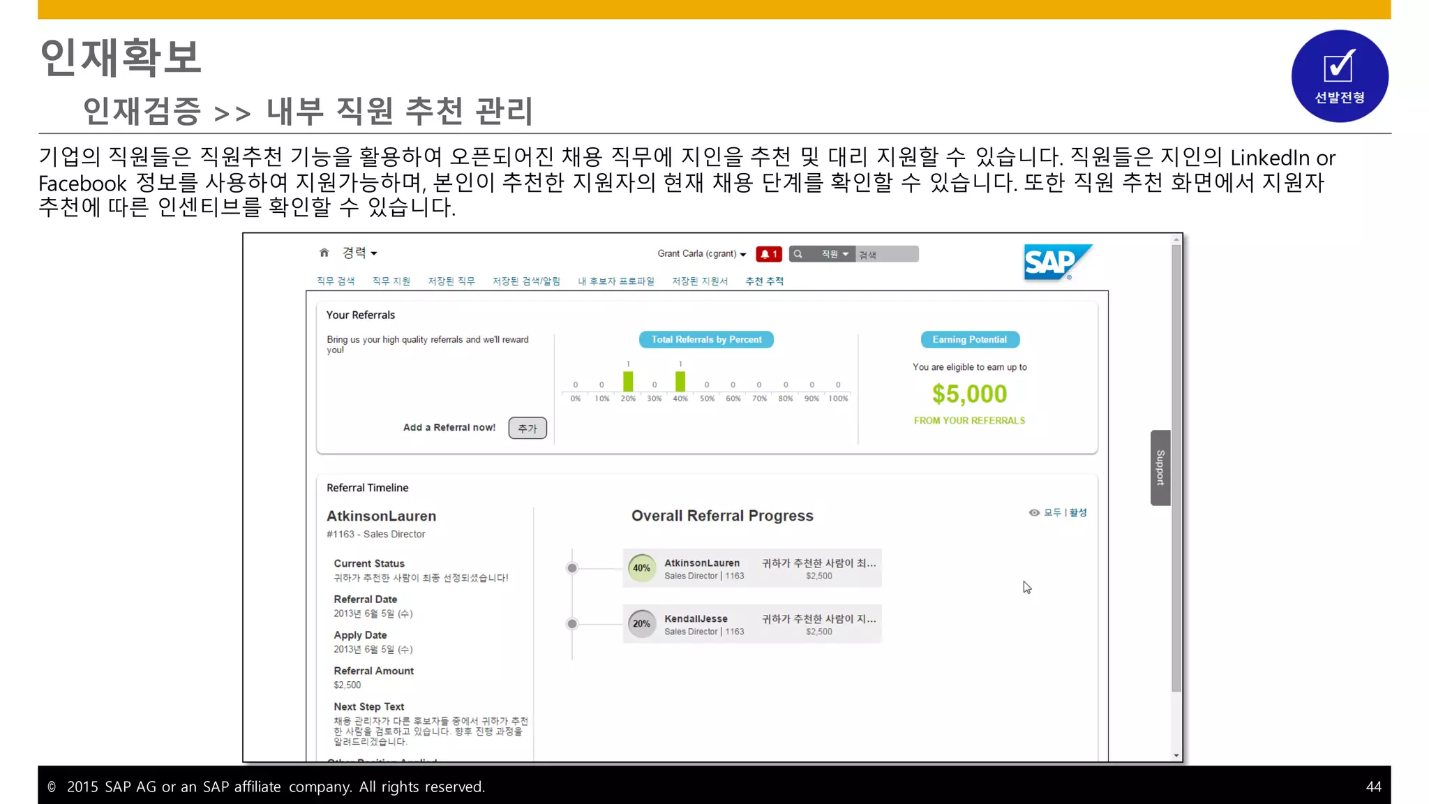
Task: Click into the 검색 search field
Action: (x=887, y=254)
